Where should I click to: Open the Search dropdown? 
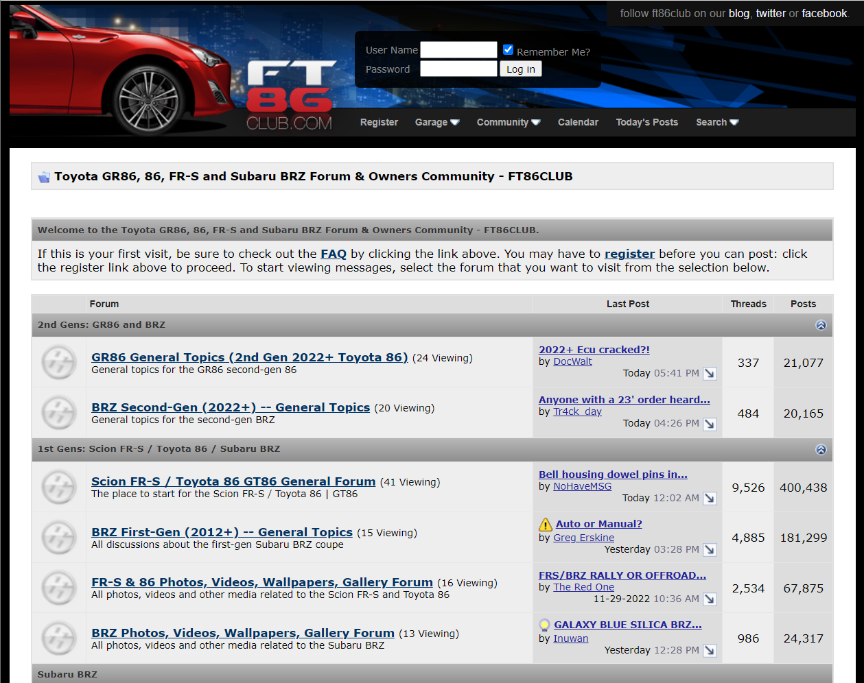716,122
